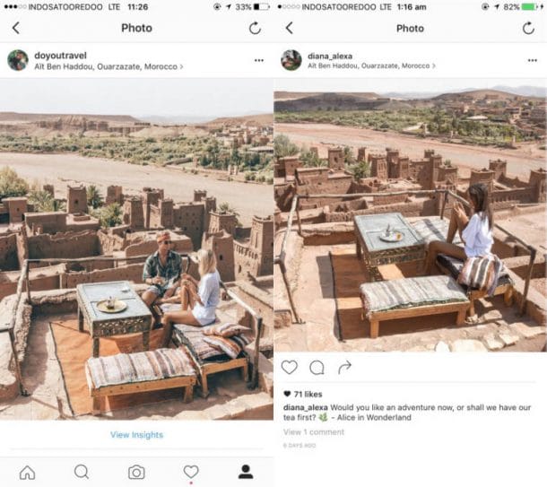Tap refresh icon on doyoutravel photo screen
547x487 pixels.
tap(255, 28)
